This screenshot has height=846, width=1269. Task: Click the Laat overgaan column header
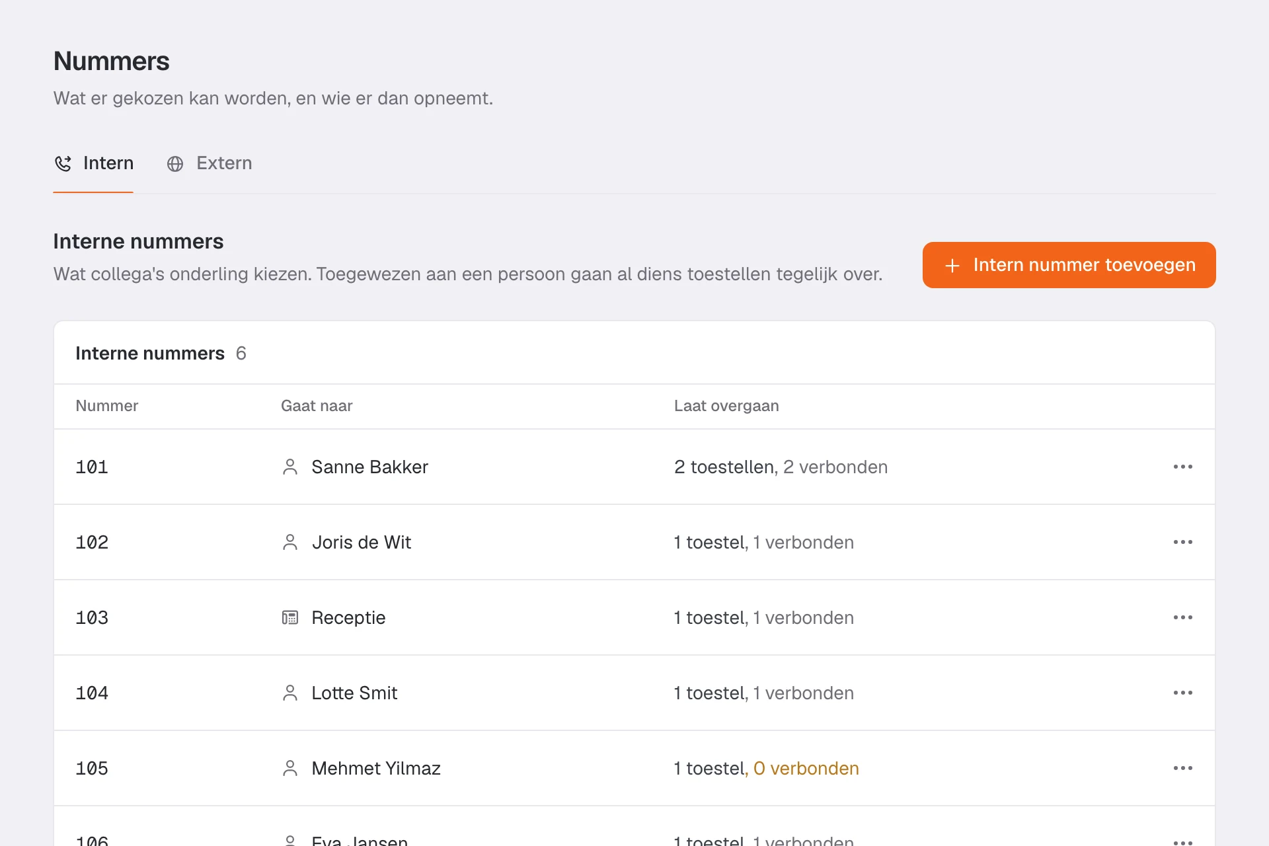coord(726,406)
